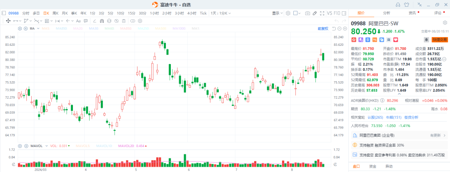Screen dimensions: 450x172
Task: Remove the MAVOL indicator with X icon
Action: (x=25, y=146)
